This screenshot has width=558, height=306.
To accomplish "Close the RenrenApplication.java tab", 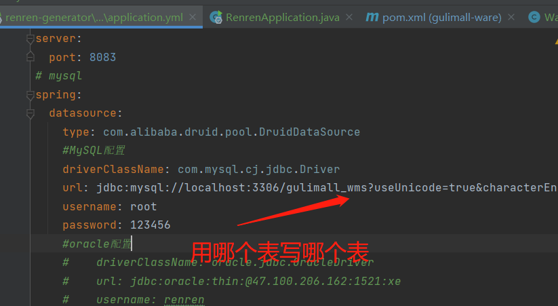I will (x=349, y=17).
